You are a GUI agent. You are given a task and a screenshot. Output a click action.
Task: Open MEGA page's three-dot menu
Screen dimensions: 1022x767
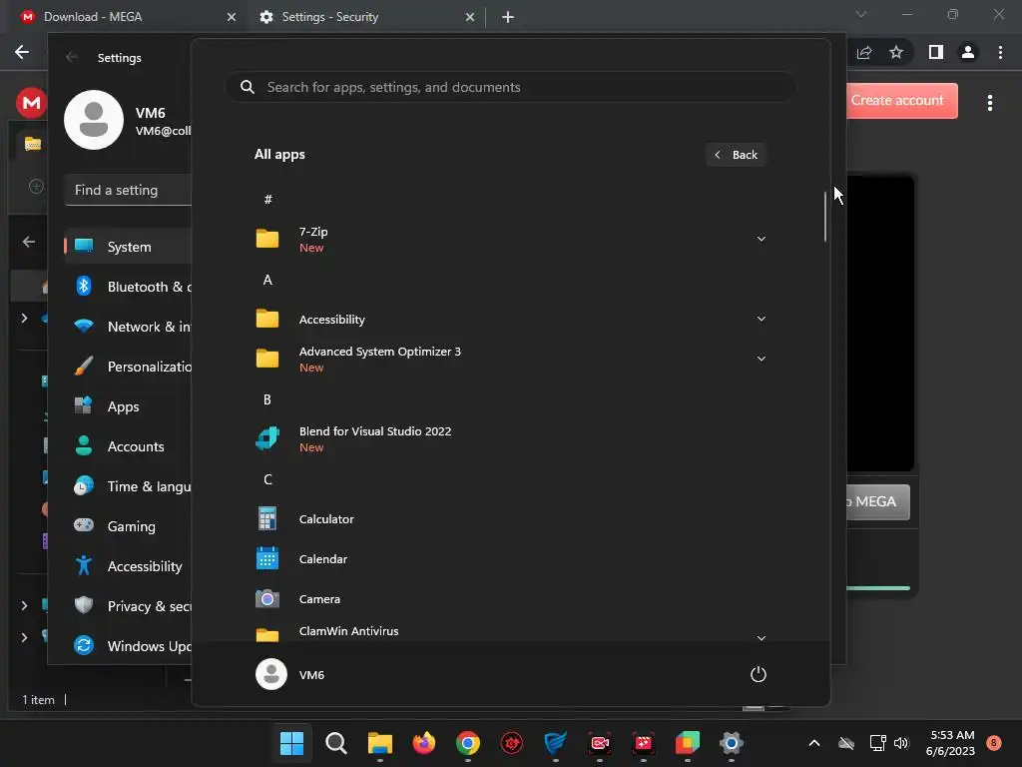990,103
